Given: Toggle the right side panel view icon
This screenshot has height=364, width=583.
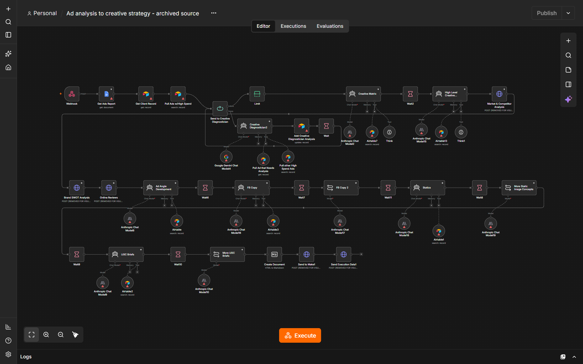Looking at the screenshot, I should 568,84.
